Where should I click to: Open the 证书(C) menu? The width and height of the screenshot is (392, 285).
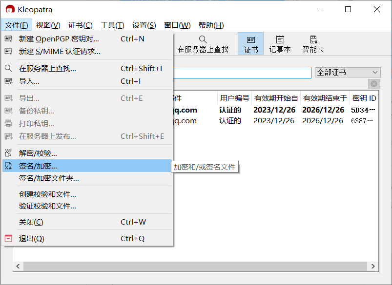80,25
